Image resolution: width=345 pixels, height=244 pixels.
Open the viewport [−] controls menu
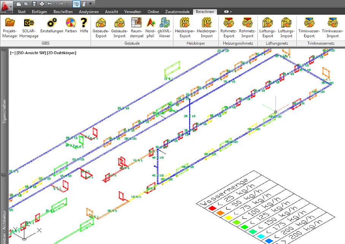13,53
